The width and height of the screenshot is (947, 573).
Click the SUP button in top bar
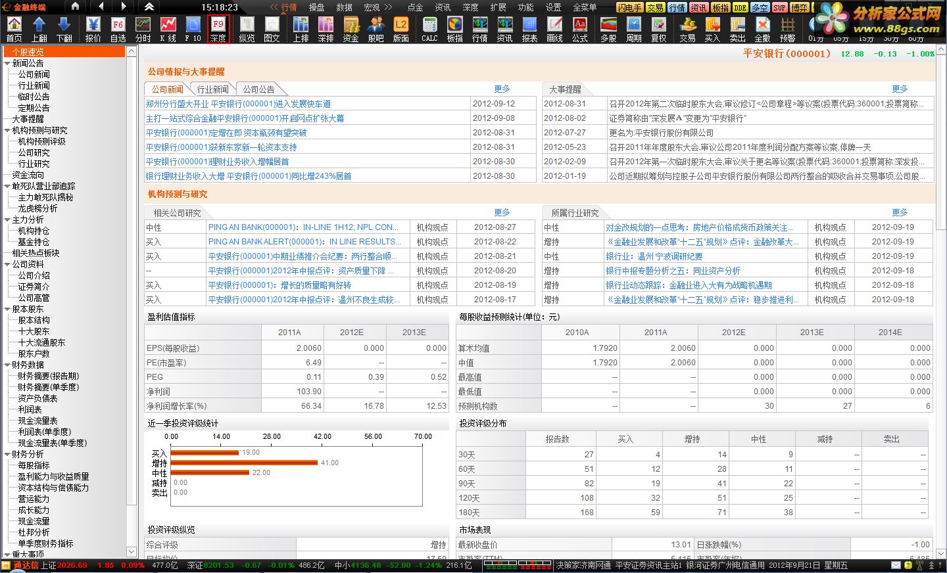[779, 7]
